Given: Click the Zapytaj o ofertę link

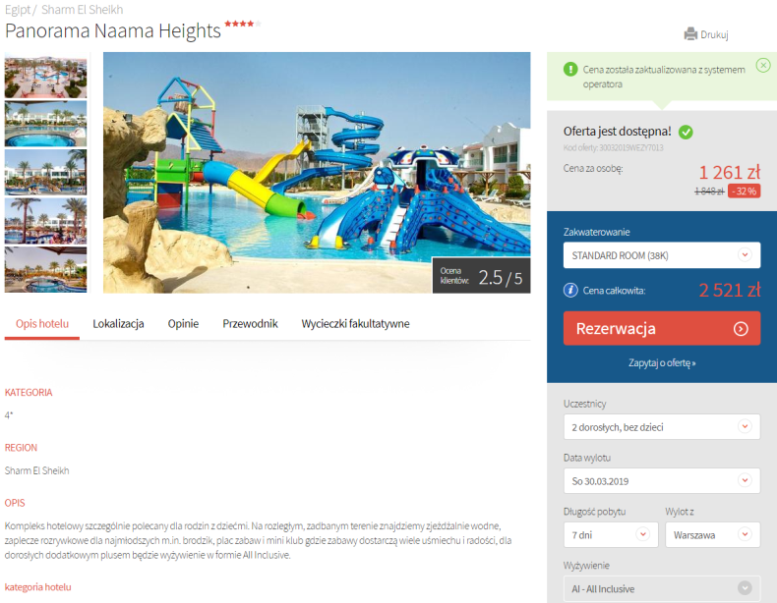Looking at the screenshot, I should tap(662, 362).
